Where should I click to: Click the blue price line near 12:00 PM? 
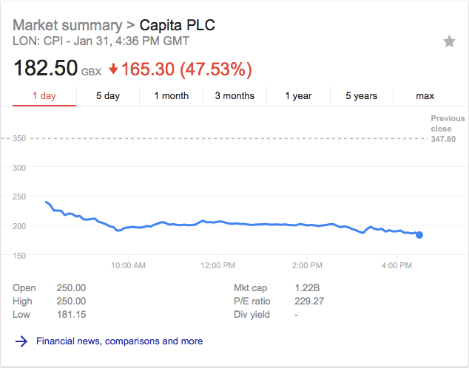click(217, 222)
